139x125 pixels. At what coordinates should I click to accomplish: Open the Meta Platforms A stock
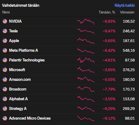24,50
